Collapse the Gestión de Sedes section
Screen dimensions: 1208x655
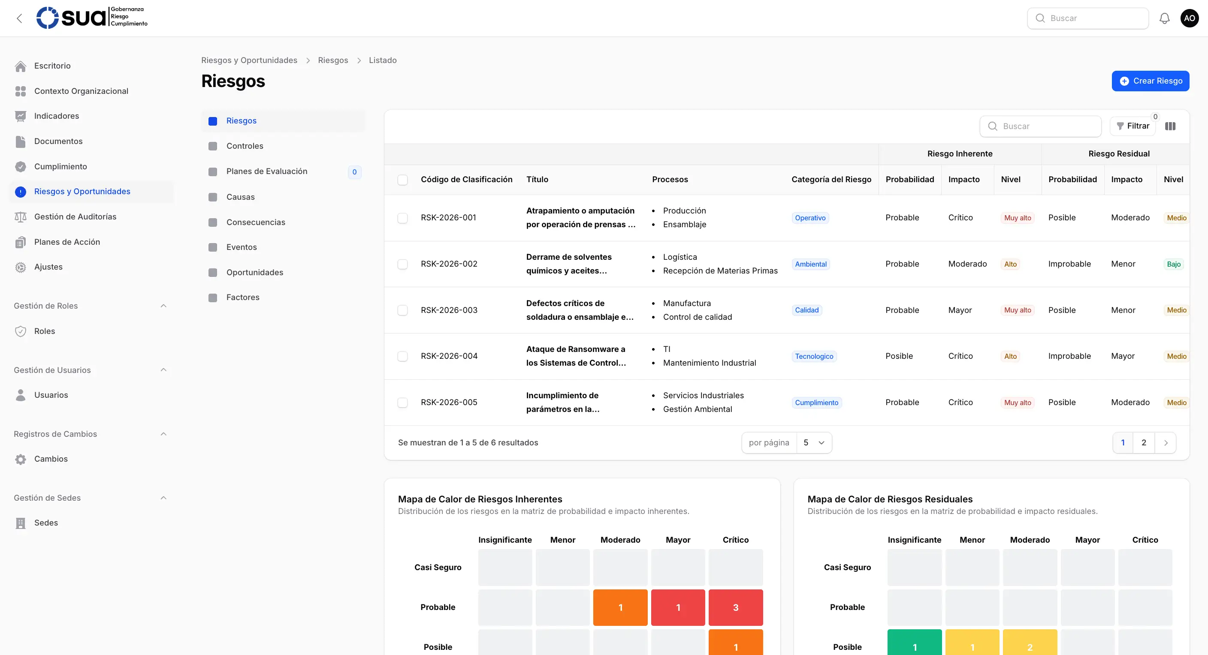(163, 498)
